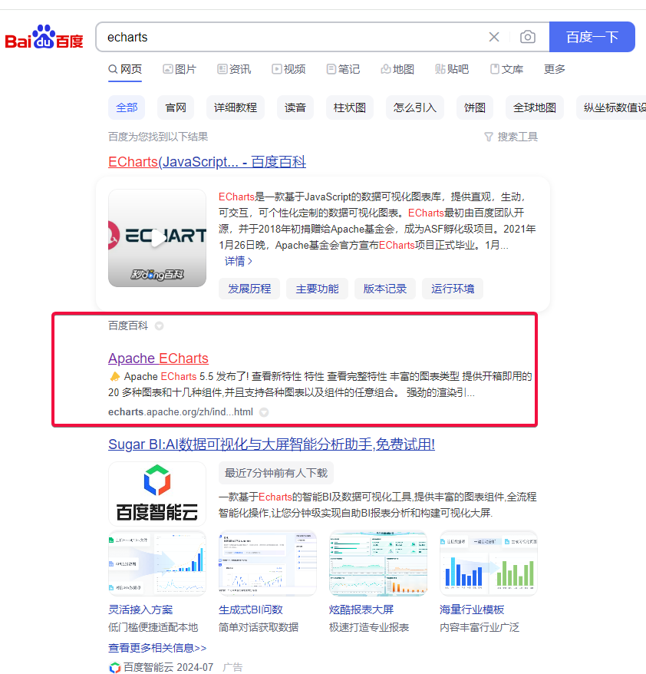The height and width of the screenshot is (674, 646).
Task: Choose the 读音 filter chip
Action: [x=295, y=107]
